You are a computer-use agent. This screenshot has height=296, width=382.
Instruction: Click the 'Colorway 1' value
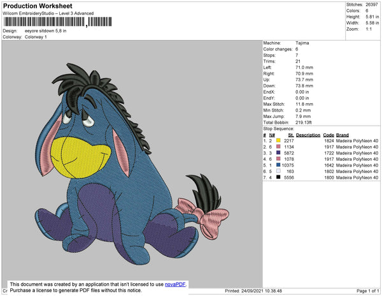(x=36, y=37)
